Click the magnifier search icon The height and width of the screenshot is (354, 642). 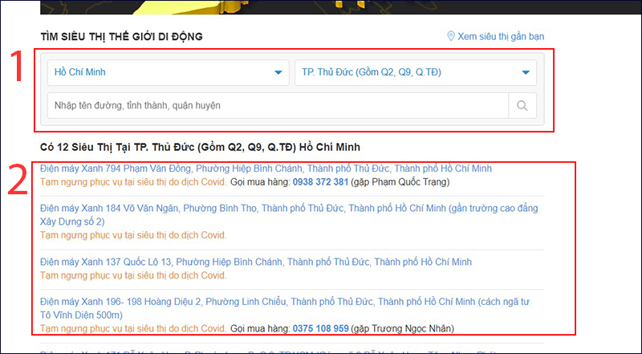522,105
